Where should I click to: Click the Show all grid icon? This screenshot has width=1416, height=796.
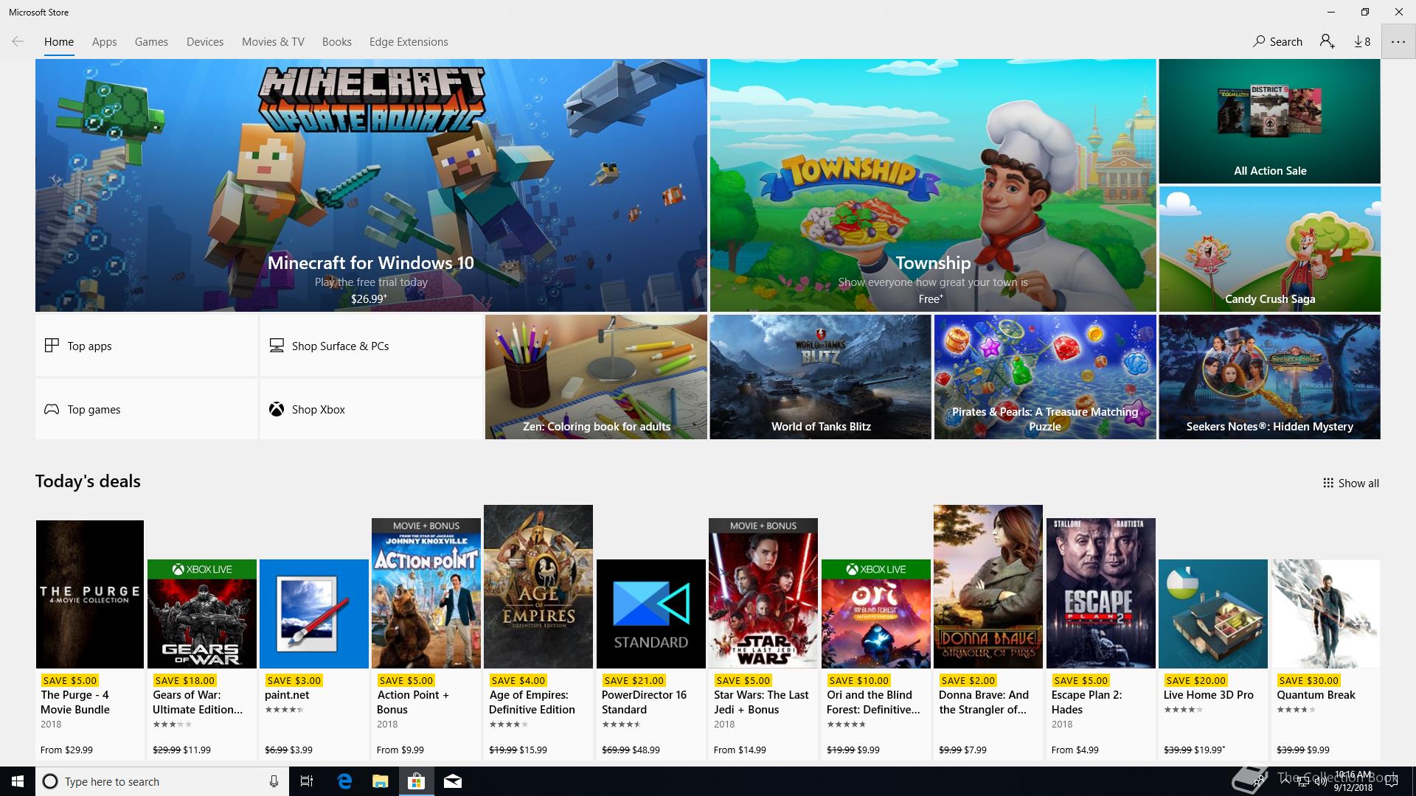[x=1328, y=483]
